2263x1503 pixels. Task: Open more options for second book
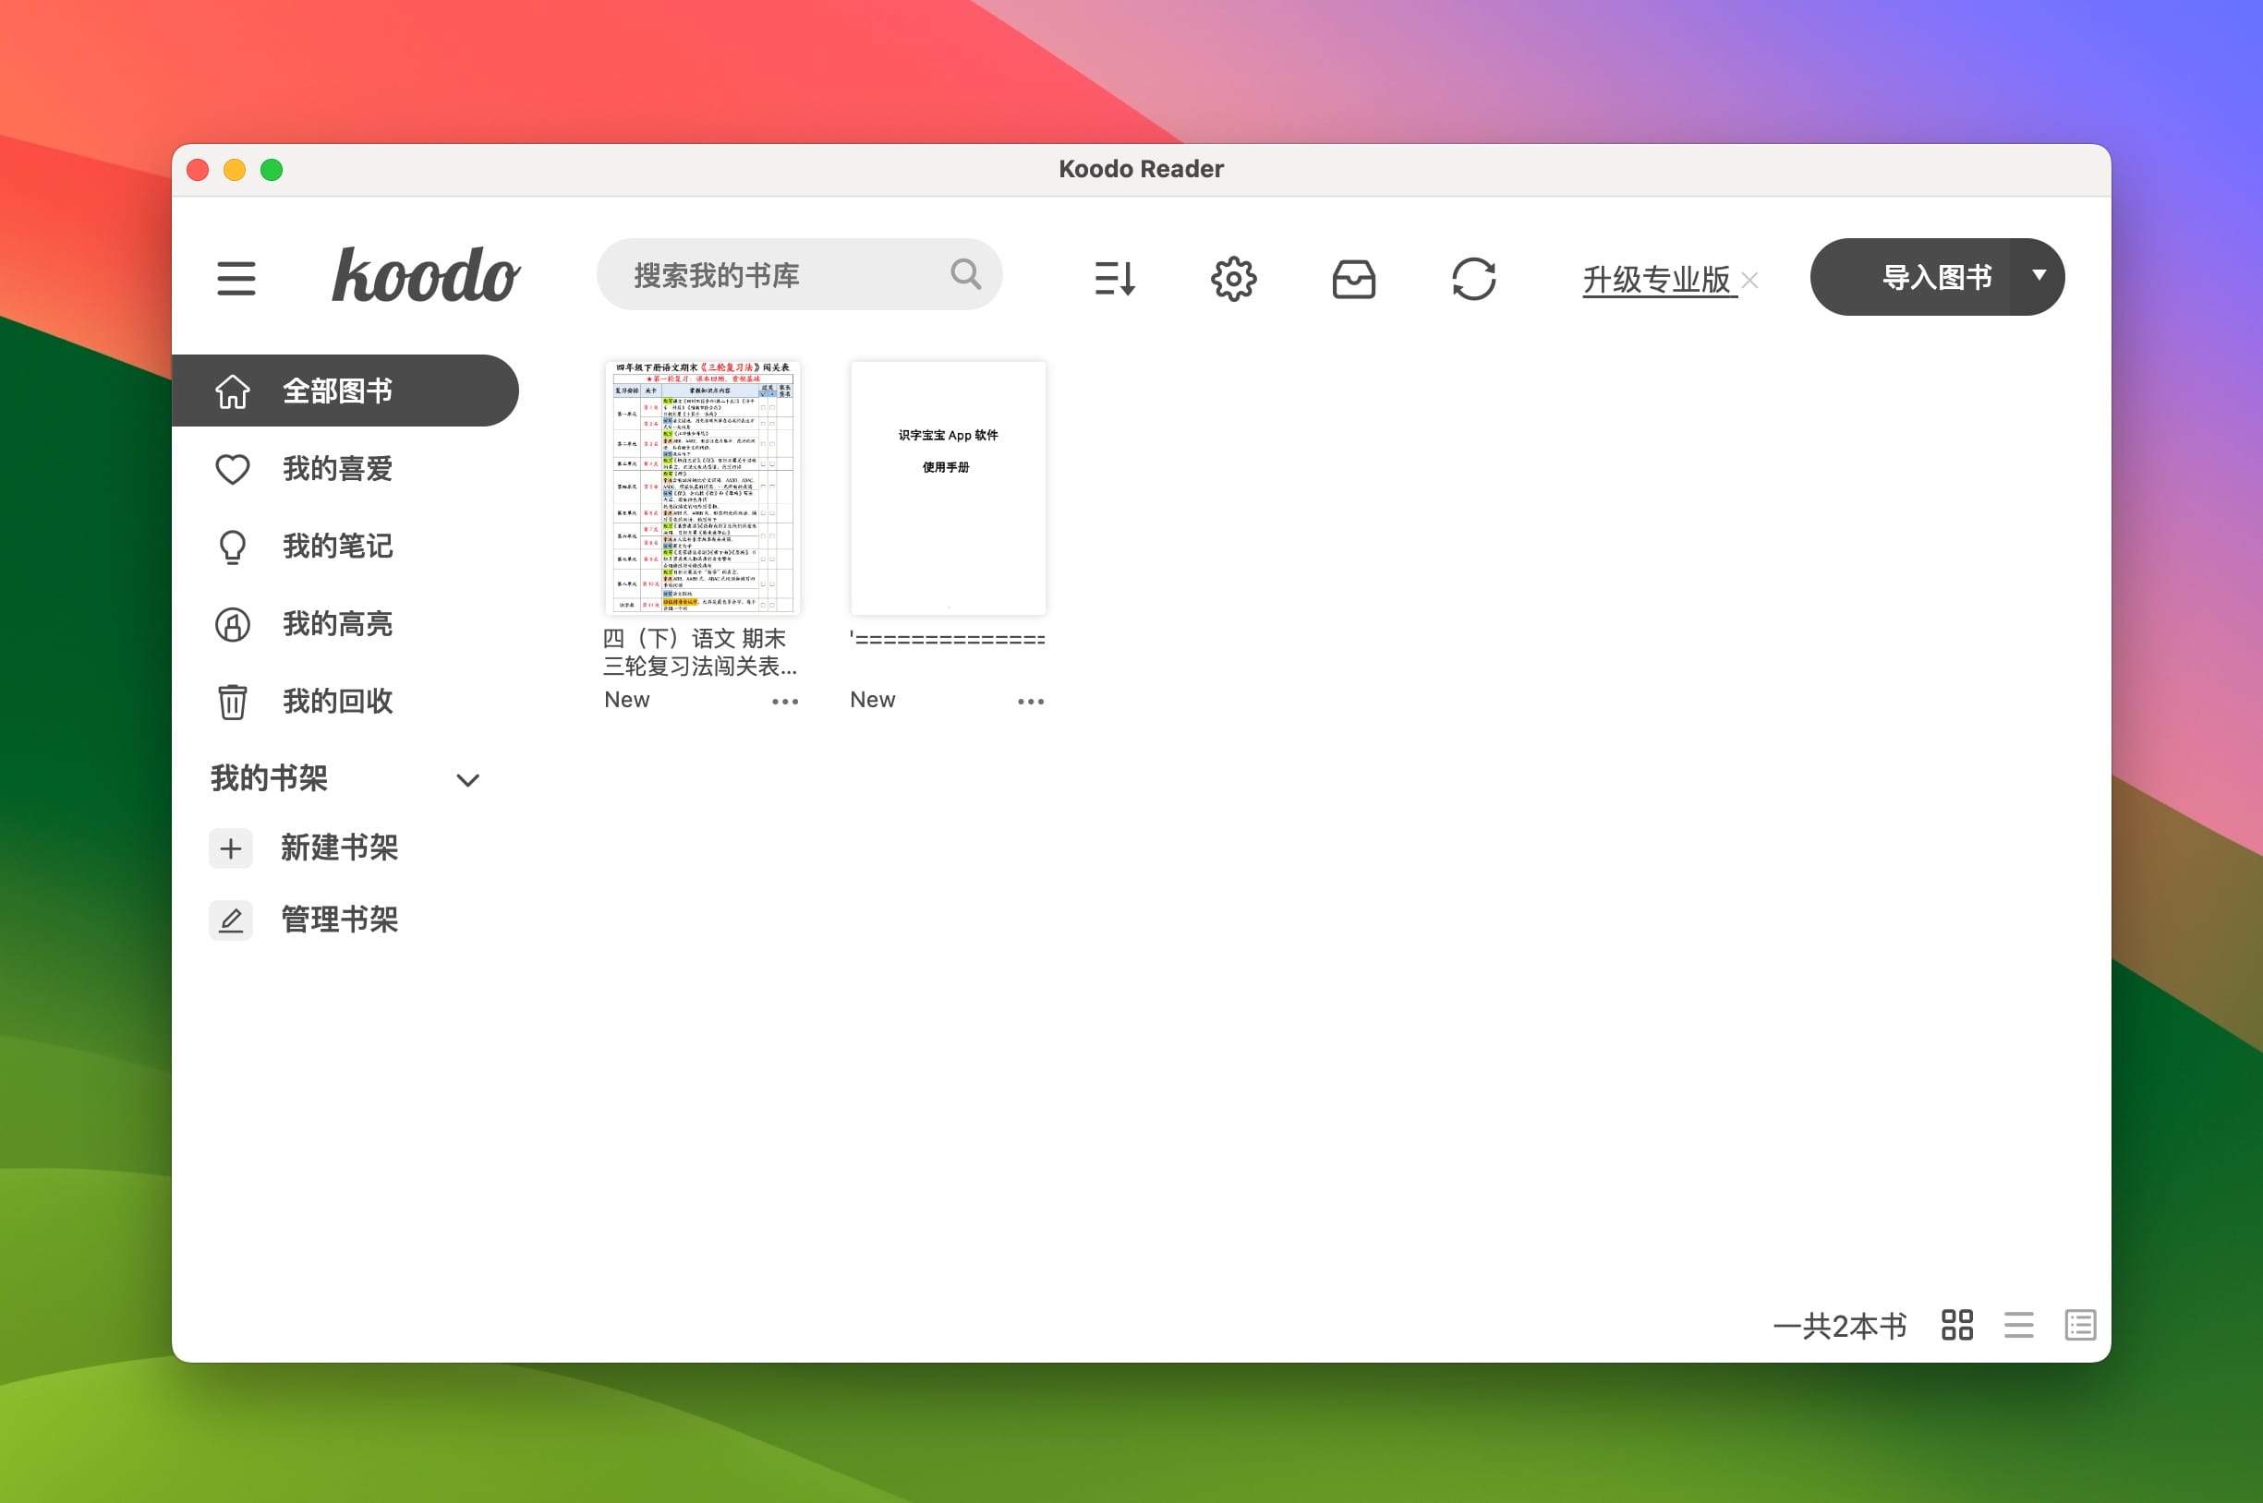pyautogui.click(x=1031, y=702)
